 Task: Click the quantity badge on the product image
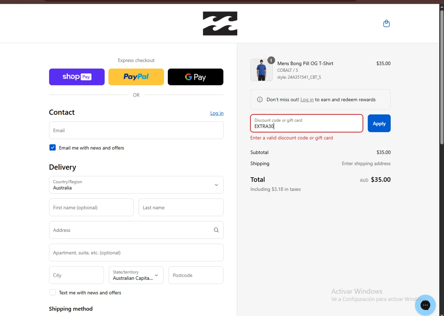[x=271, y=60]
